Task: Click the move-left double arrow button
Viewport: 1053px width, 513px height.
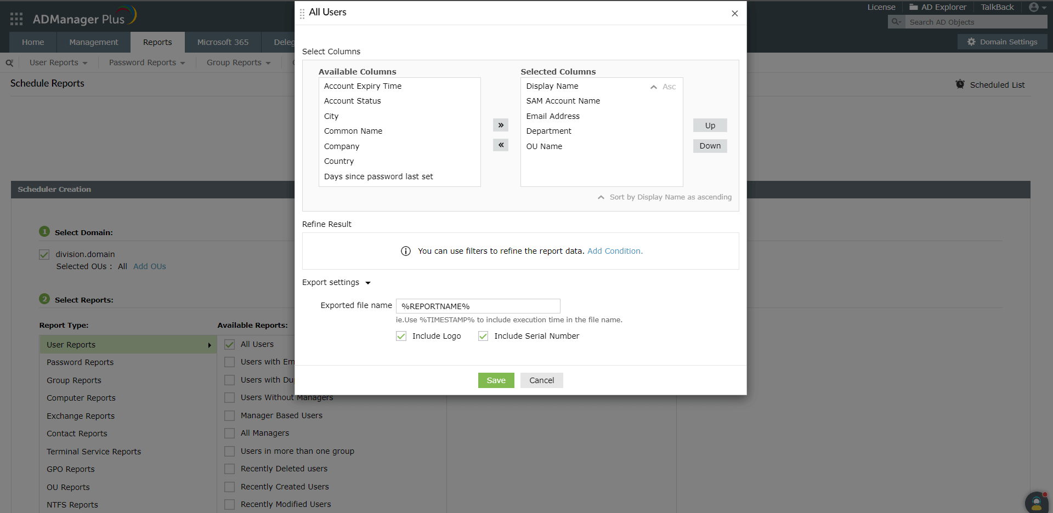Action: click(501, 145)
